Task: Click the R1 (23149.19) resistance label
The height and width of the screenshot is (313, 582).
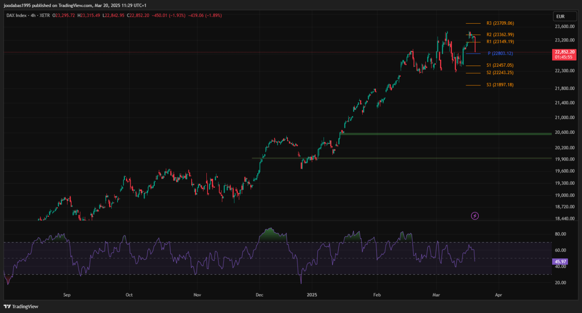Action: click(x=500, y=42)
